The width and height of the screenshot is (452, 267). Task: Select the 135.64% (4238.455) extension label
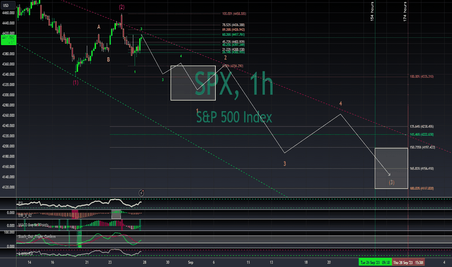(x=421, y=126)
